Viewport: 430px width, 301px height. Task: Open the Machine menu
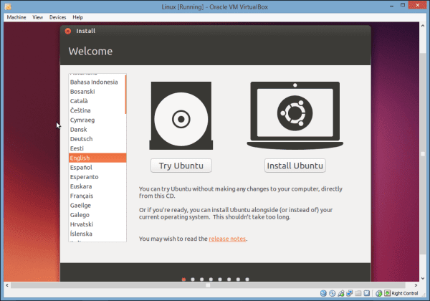point(16,17)
